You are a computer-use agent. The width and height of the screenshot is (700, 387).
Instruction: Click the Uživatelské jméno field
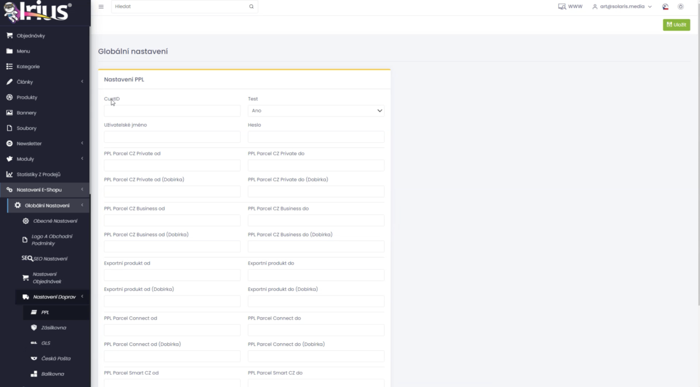click(172, 136)
